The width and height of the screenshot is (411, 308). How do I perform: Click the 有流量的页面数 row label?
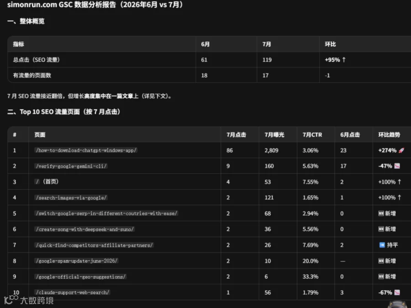32,75
